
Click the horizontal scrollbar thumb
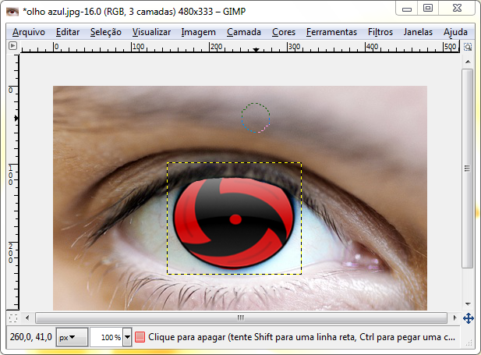[x=241, y=318]
